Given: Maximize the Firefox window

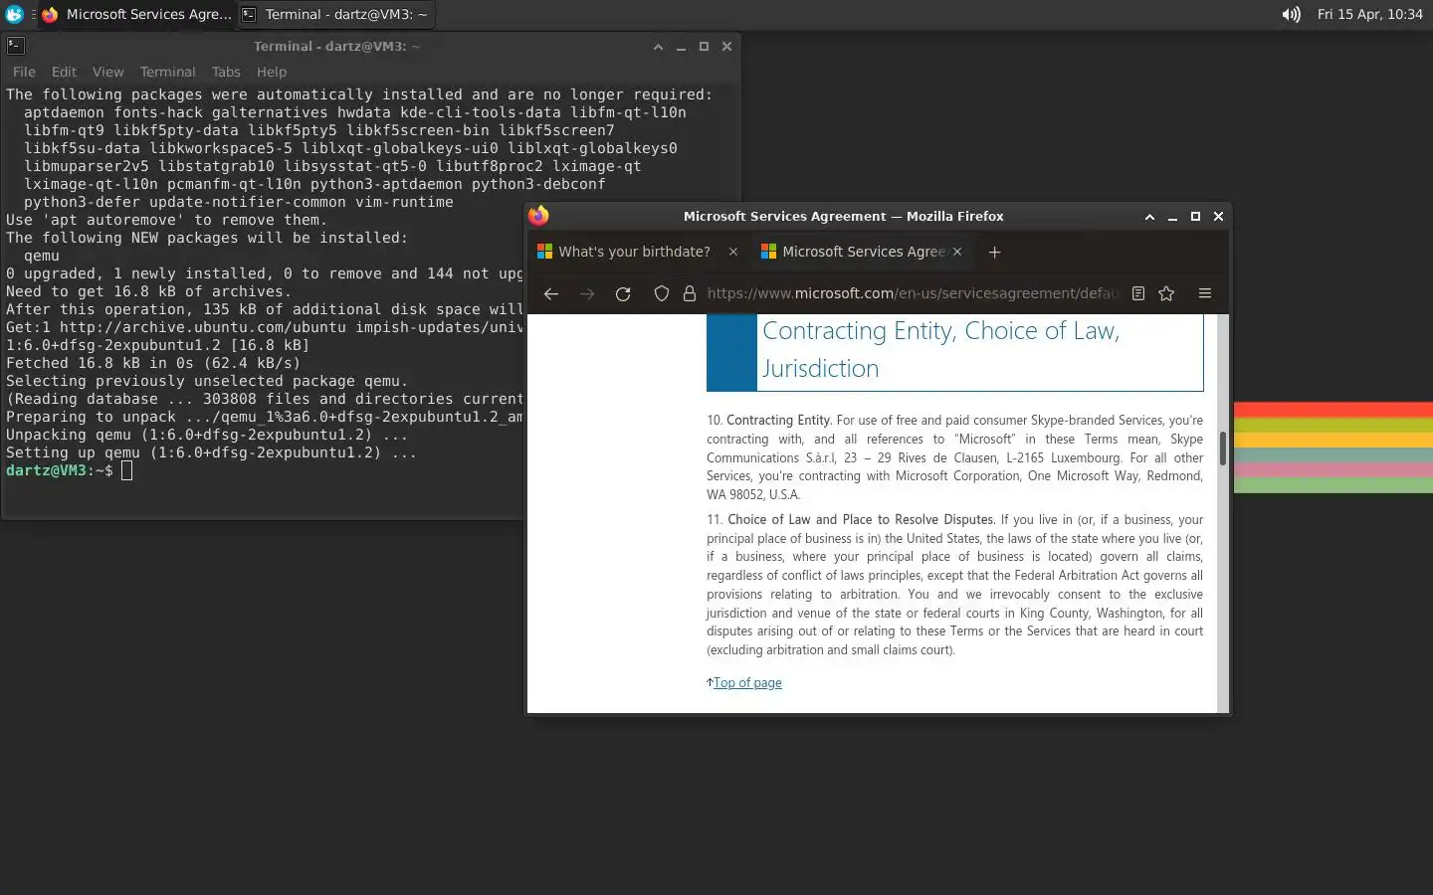Looking at the screenshot, I should tap(1195, 217).
